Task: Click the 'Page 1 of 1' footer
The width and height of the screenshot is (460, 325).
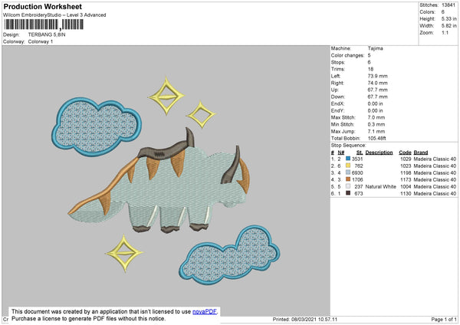Action: 444,320
